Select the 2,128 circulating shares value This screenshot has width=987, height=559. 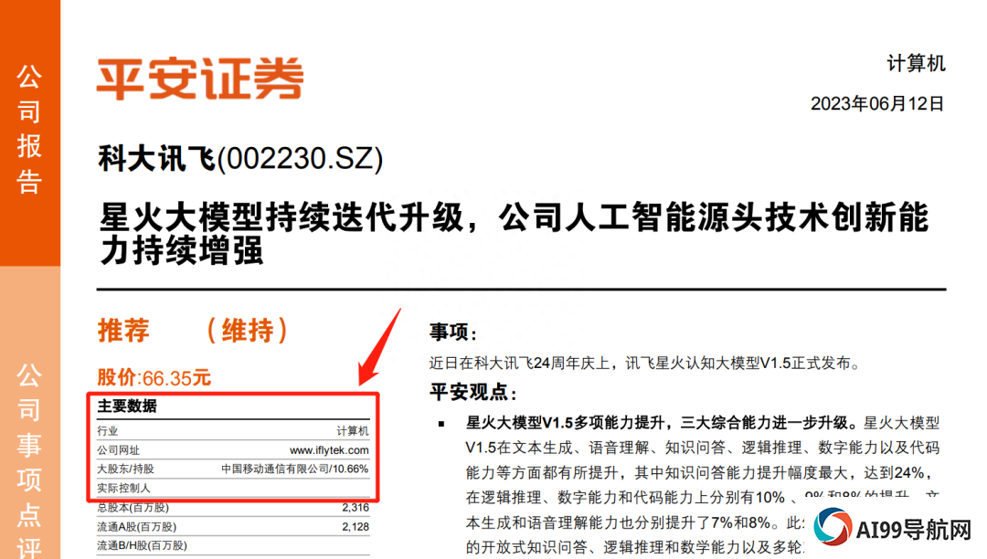[x=356, y=527]
